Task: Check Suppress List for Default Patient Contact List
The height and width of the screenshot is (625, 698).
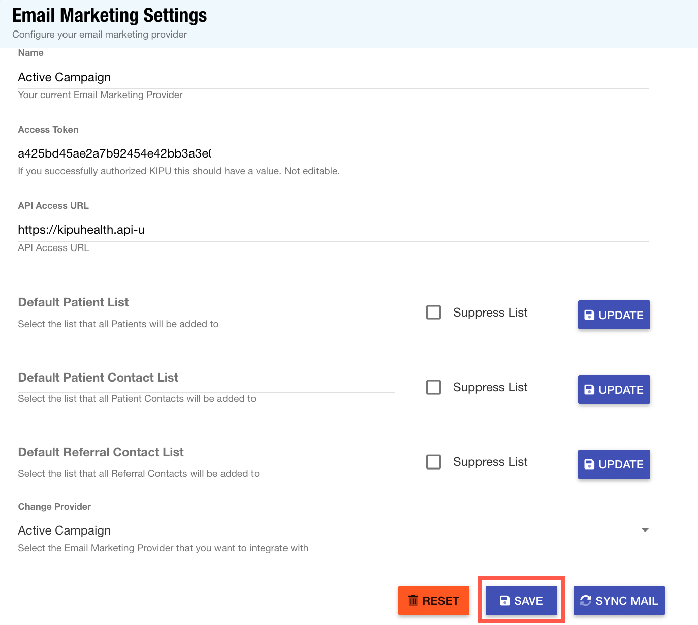Action: point(433,387)
